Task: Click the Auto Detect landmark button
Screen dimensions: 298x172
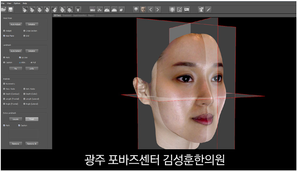Action: [16, 51]
